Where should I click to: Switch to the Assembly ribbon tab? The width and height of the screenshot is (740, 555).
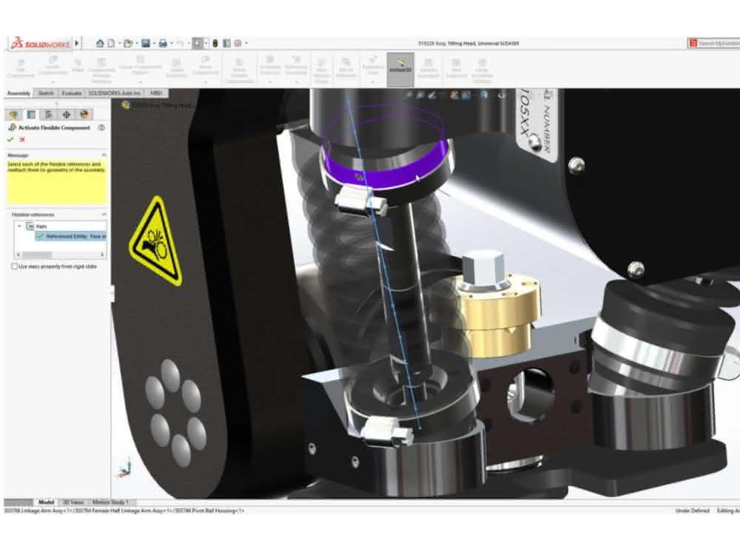coord(19,93)
